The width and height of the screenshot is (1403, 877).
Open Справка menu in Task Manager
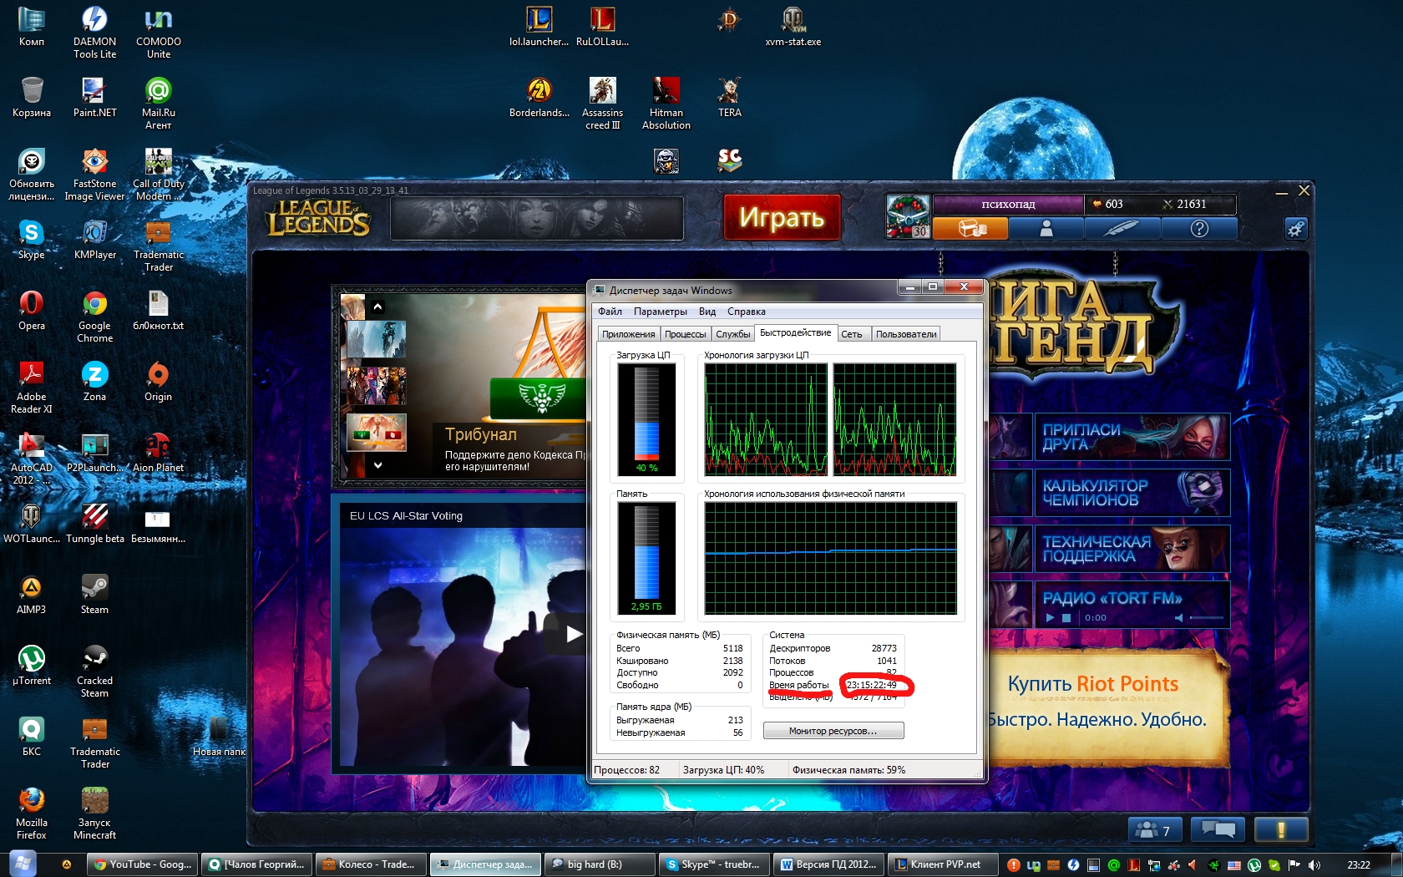[746, 312]
